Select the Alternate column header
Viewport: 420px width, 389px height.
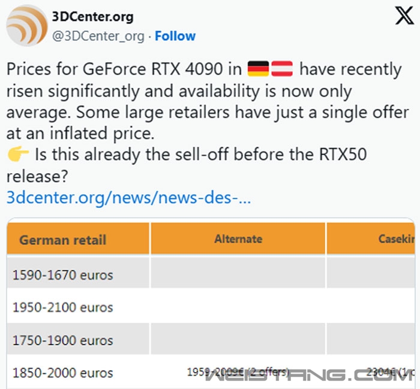coord(238,239)
